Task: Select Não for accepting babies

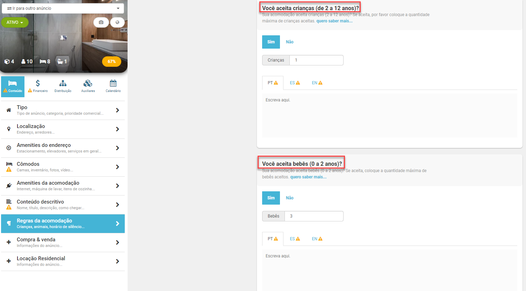Action: 290,198
